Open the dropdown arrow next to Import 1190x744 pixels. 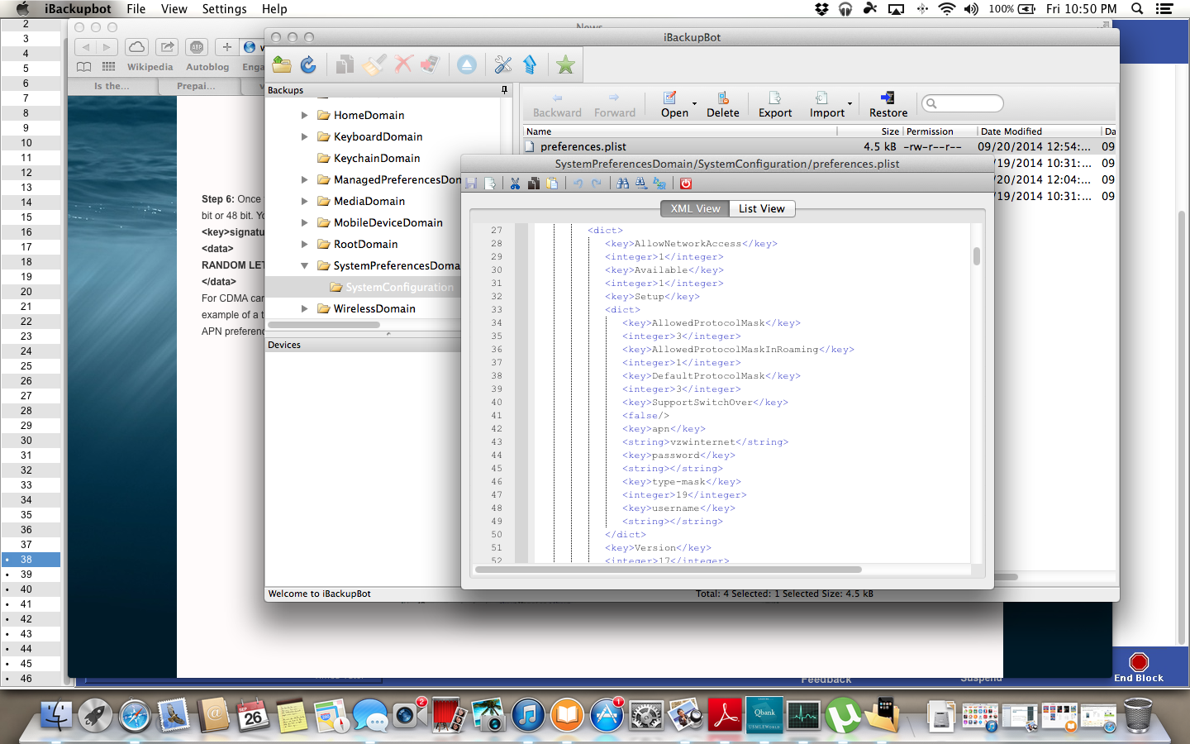tap(850, 104)
